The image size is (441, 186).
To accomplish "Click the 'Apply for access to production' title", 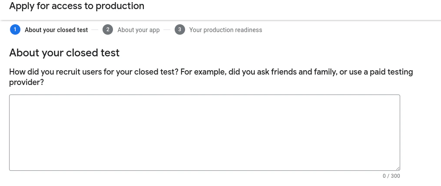I will [76, 6].
